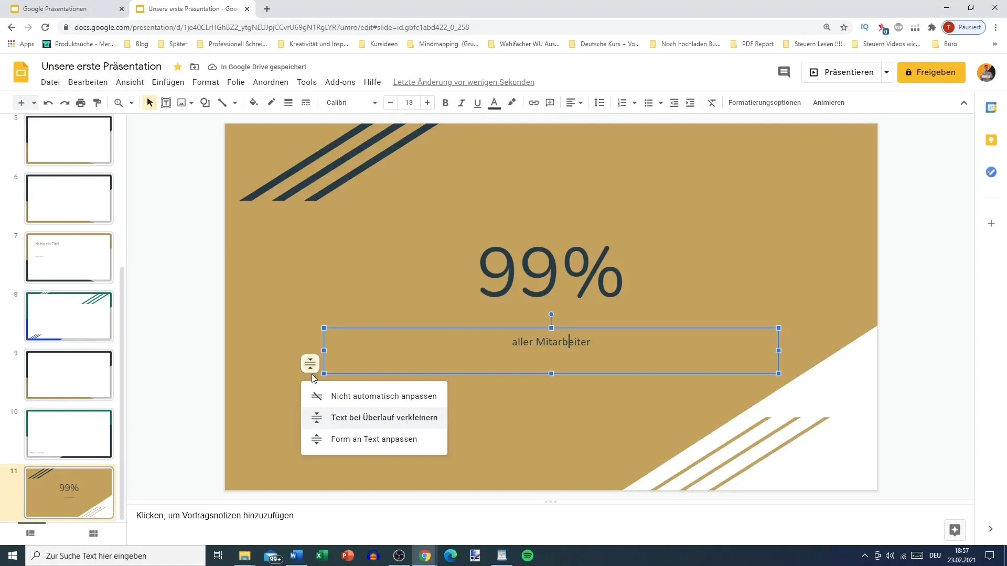Increase indent of text
The image size is (1007, 566).
coord(690,103)
